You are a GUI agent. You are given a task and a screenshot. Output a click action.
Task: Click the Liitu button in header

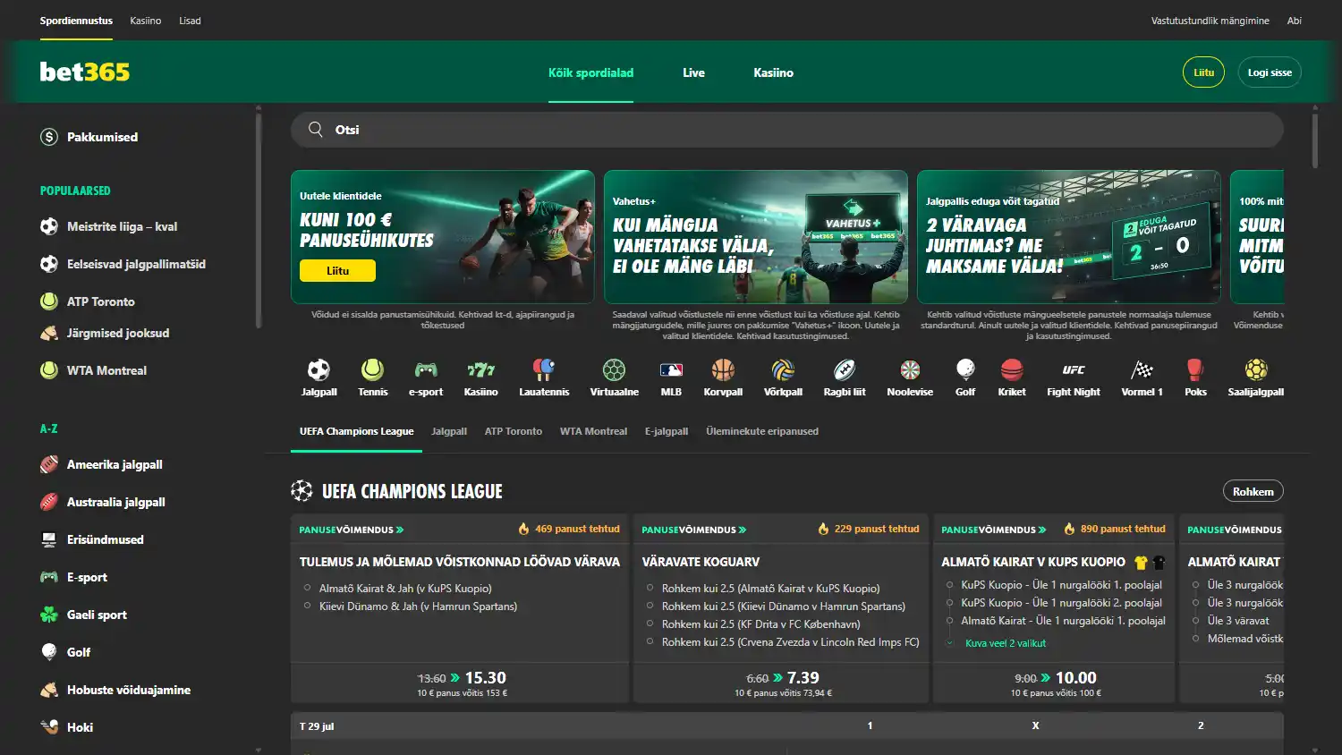[x=1204, y=72]
